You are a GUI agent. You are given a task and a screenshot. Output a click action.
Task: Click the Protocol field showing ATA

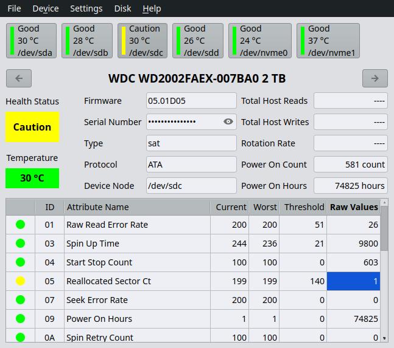click(191, 165)
